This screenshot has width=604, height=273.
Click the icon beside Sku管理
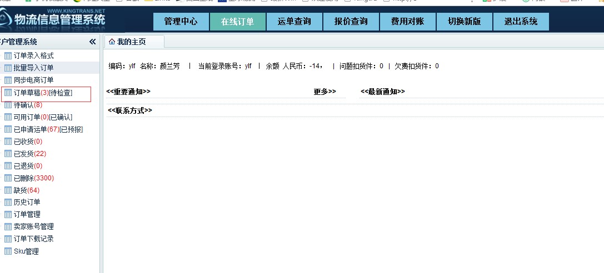point(8,251)
